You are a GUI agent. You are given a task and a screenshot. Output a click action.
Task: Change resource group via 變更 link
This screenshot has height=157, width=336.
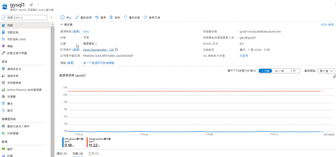coord(76,31)
